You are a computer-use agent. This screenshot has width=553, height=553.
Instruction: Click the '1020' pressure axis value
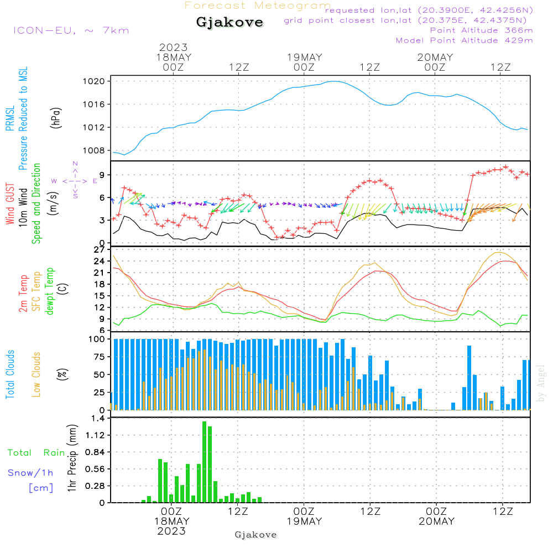coord(94,81)
